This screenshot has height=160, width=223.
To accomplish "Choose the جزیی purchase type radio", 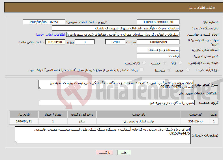I will click(x=188, y=70).
